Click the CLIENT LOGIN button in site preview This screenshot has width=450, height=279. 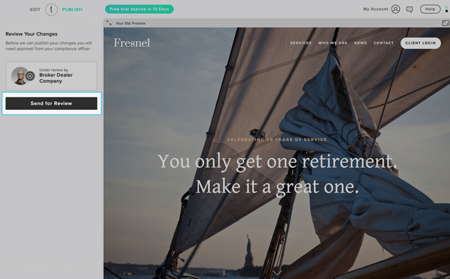click(421, 43)
